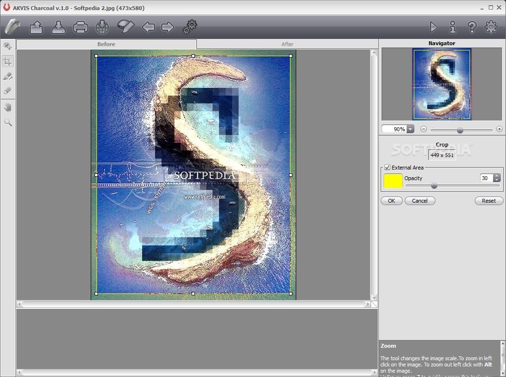506x377 pixels.
Task: Cancel the crop operation
Action: click(420, 201)
